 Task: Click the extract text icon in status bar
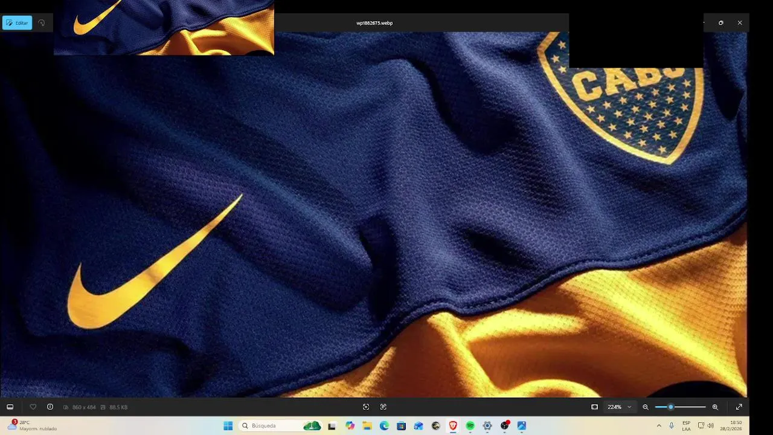[383, 407]
